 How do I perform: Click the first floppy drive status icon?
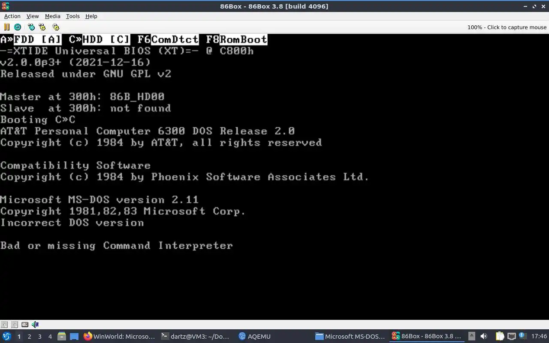(4, 325)
